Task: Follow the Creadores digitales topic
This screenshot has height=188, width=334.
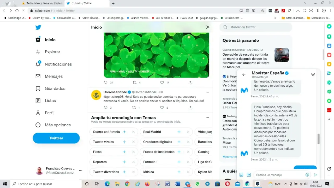Action: point(179,142)
